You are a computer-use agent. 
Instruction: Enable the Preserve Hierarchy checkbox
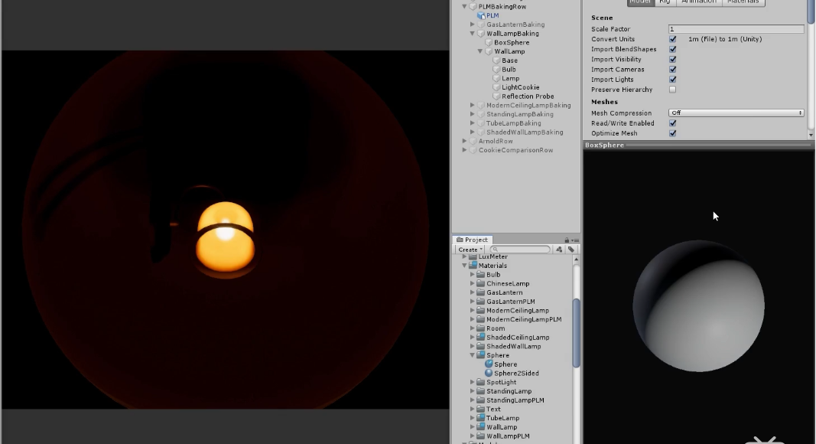click(x=673, y=90)
